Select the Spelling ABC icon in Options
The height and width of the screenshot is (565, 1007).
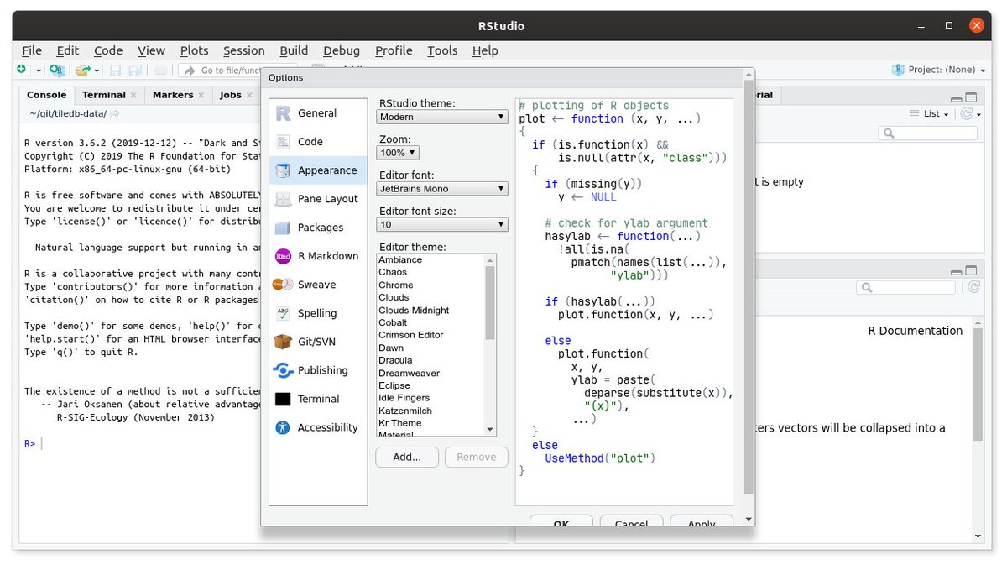[284, 313]
